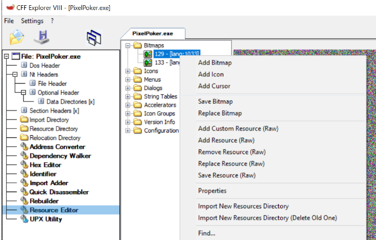Click the Import Directory folder icon
The height and width of the screenshot is (240, 376).
tap(24, 119)
